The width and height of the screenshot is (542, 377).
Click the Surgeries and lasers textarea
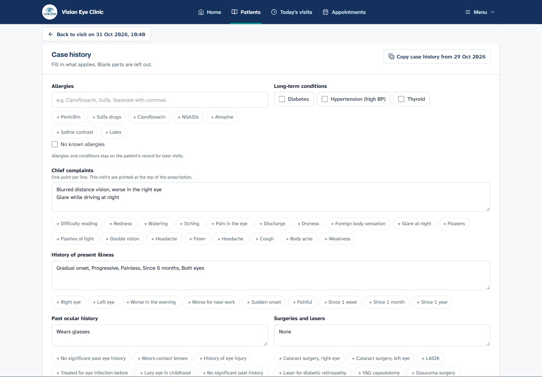pos(382,335)
